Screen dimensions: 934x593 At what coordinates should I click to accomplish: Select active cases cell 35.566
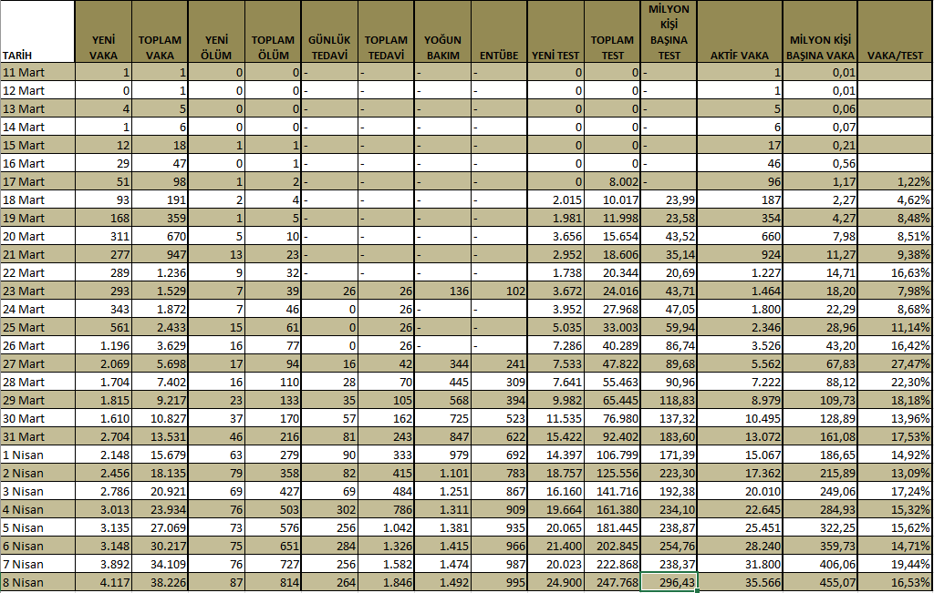pyautogui.click(x=740, y=582)
